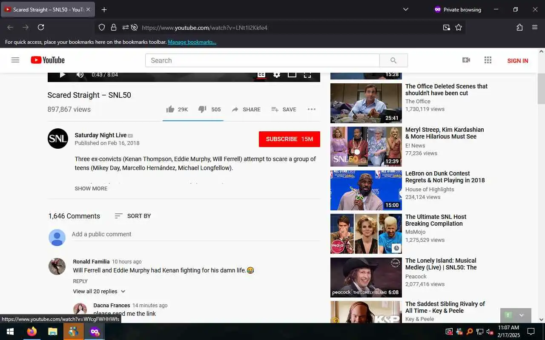List all tabs dropdown arrow
The image size is (545, 340).
click(405, 9)
